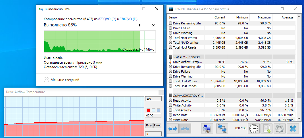Click the 9.848 MB/s maximum write rate

click(262, 120)
